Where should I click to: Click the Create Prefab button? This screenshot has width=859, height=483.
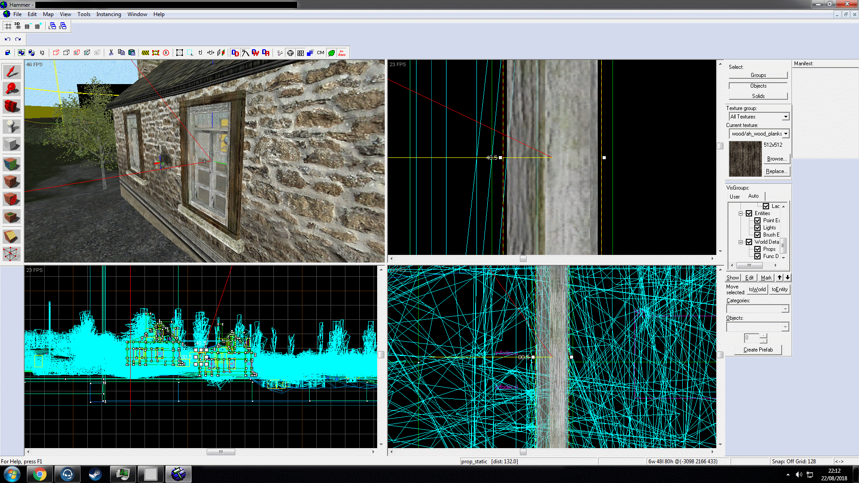tap(758, 350)
